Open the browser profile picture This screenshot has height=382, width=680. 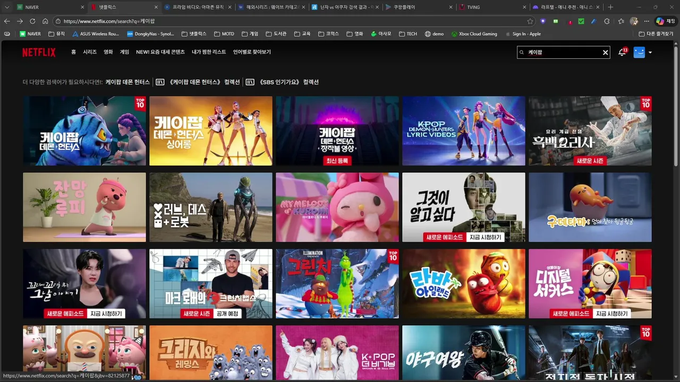(634, 21)
